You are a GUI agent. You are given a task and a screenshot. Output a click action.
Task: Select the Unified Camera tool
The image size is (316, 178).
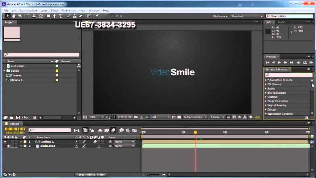pos(34,16)
